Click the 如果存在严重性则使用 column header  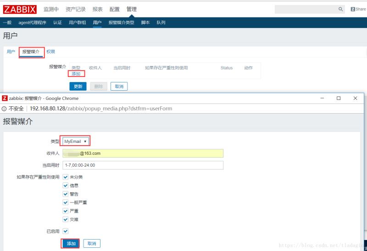click(166, 68)
